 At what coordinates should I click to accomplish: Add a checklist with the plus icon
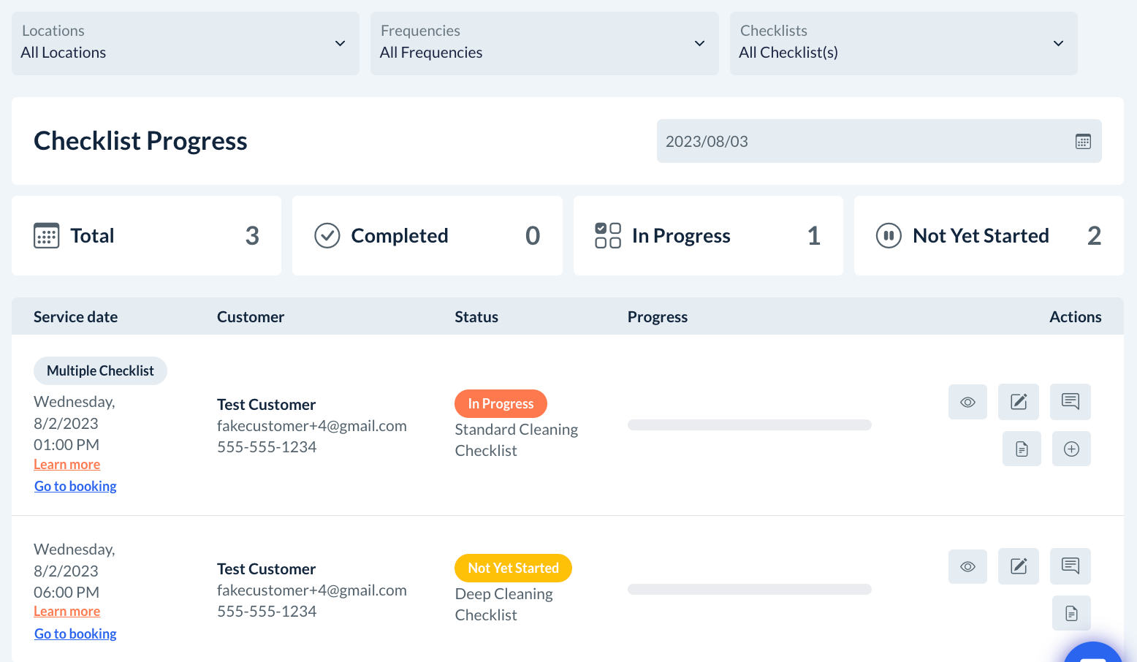[1071, 449]
